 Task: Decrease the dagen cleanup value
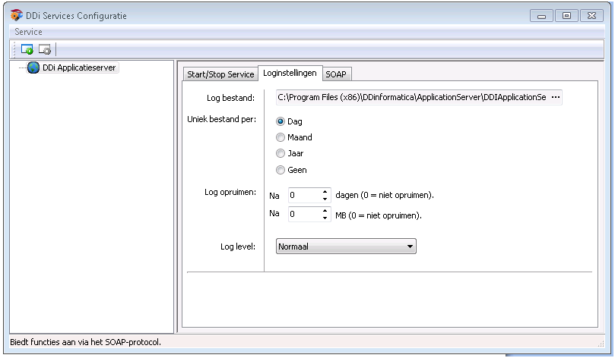[x=325, y=199]
